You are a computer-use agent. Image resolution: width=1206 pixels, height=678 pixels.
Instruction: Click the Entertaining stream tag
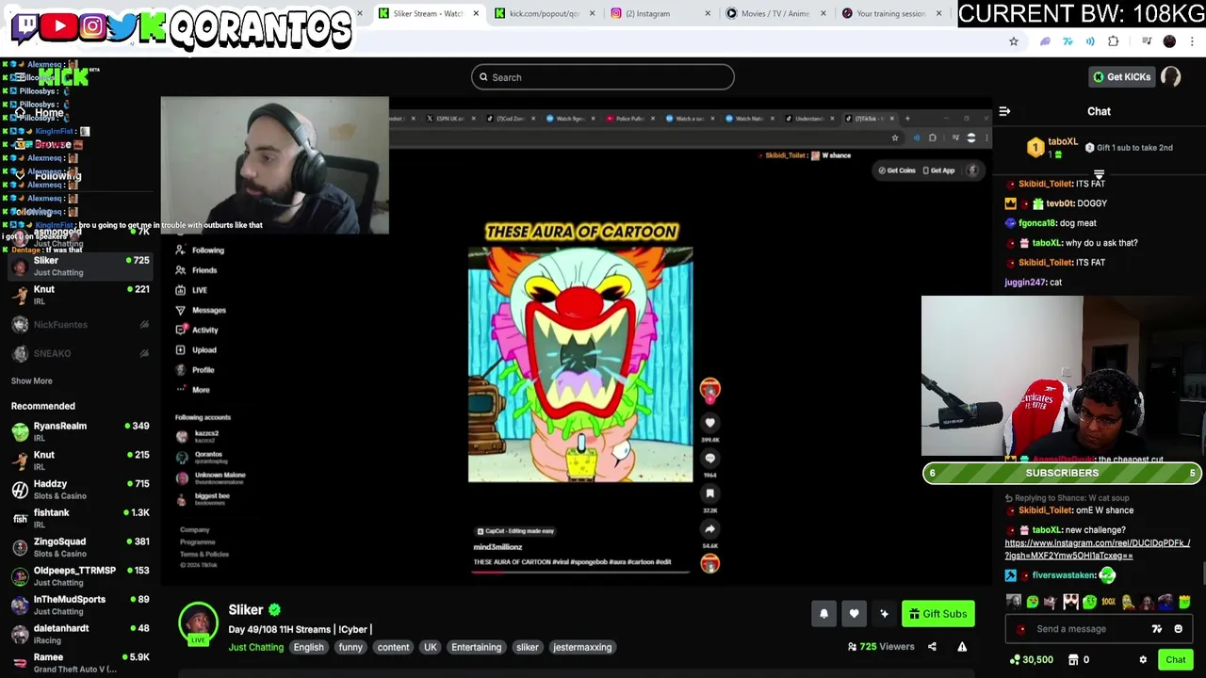click(476, 647)
